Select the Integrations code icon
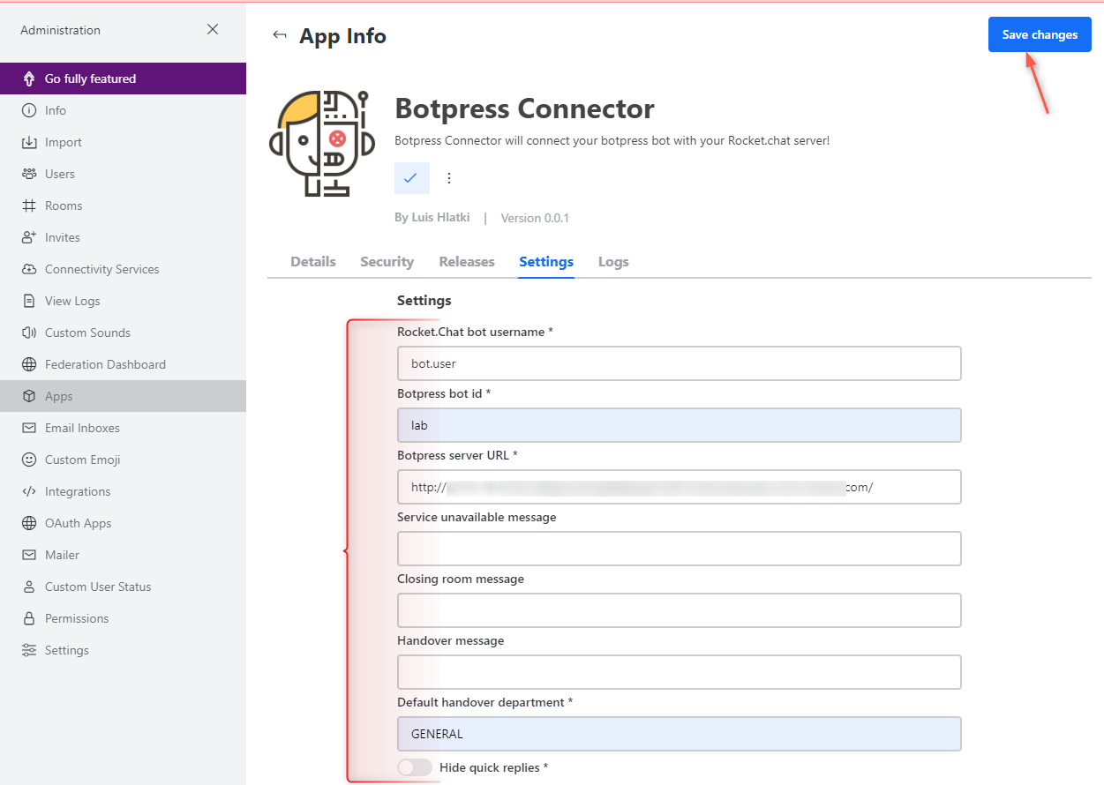1104x785 pixels. 29,491
